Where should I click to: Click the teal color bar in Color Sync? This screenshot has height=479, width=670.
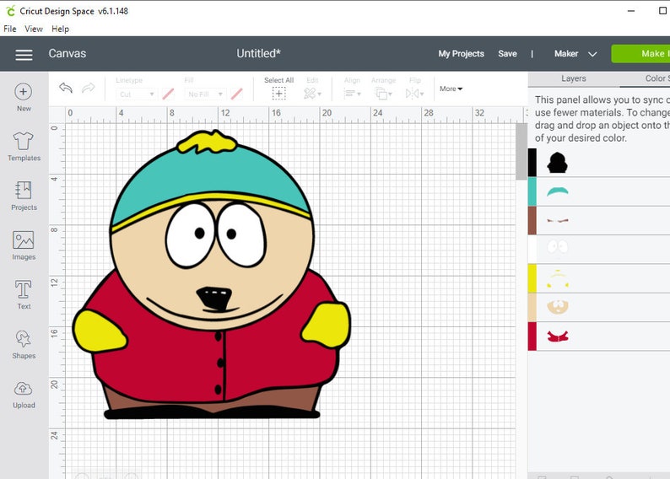coord(532,191)
